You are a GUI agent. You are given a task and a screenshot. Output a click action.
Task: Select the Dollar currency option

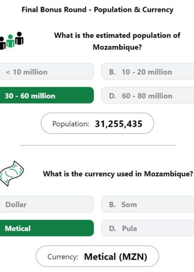[x=47, y=204]
